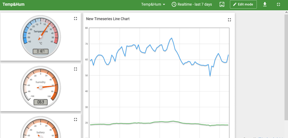Screen dimensions: 288x138
Task: Expand humidity gauge widget to fullscreen
Action: pyautogui.click(x=76, y=69)
